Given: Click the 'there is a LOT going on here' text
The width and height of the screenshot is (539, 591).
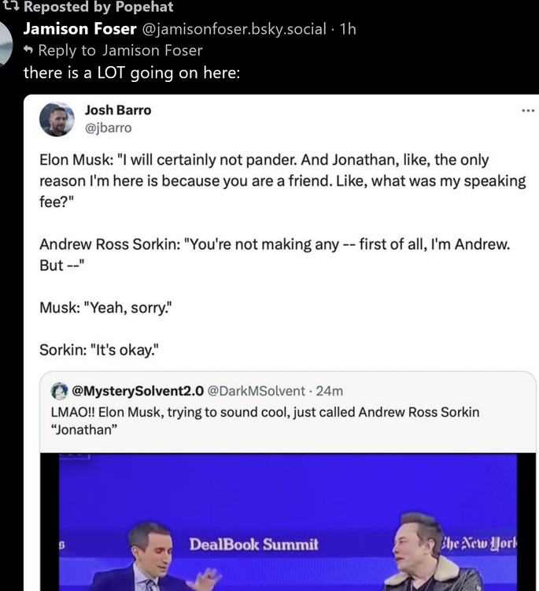Looking at the screenshot, I should coord(131,72).
